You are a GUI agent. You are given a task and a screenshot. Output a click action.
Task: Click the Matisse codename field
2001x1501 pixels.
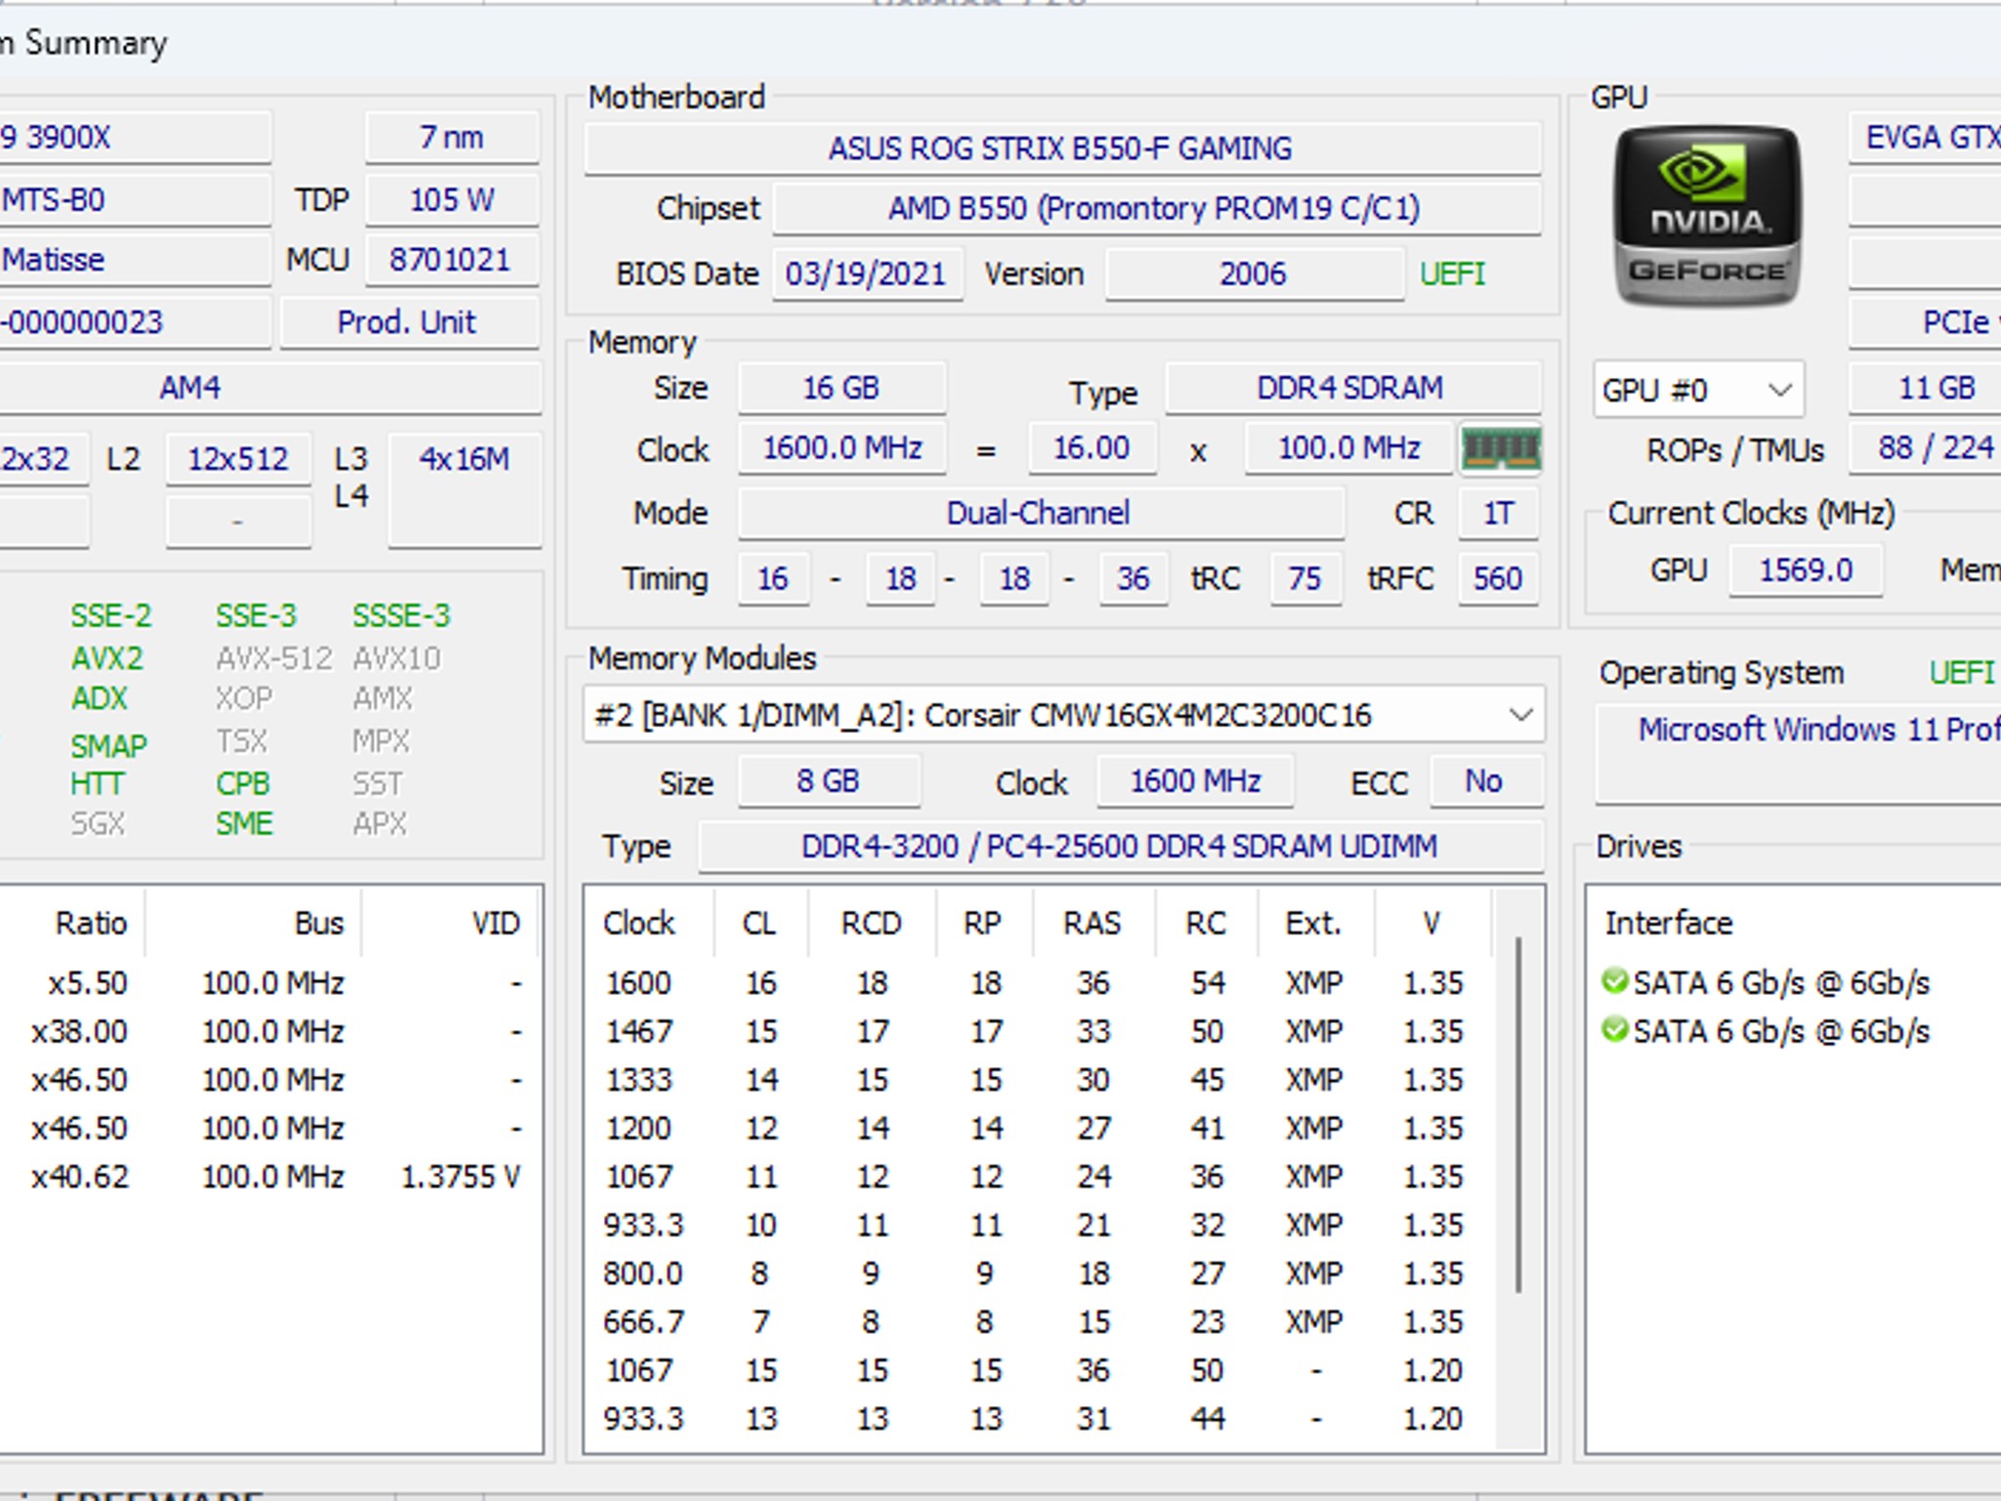tap(135, 260)
